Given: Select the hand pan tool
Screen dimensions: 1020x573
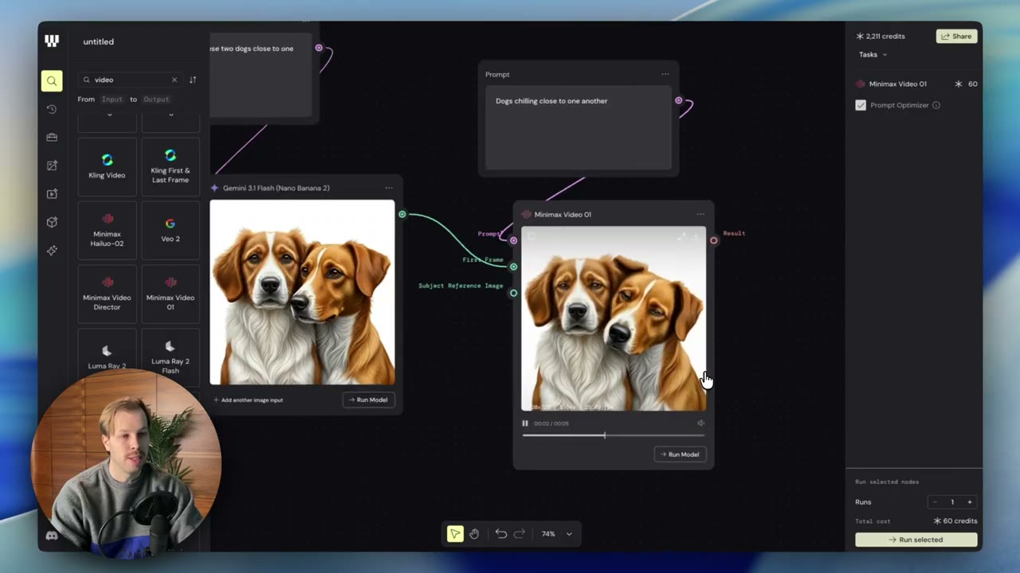Looking at the screenshot, I should (x=474, y=534).
